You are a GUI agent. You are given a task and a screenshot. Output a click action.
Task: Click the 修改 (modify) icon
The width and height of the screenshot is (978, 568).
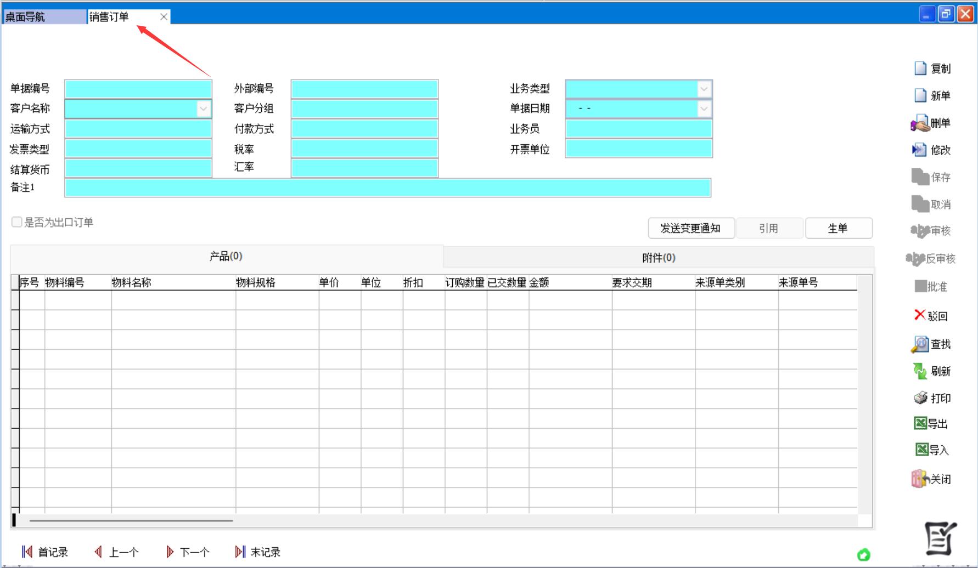click(919, 150)
